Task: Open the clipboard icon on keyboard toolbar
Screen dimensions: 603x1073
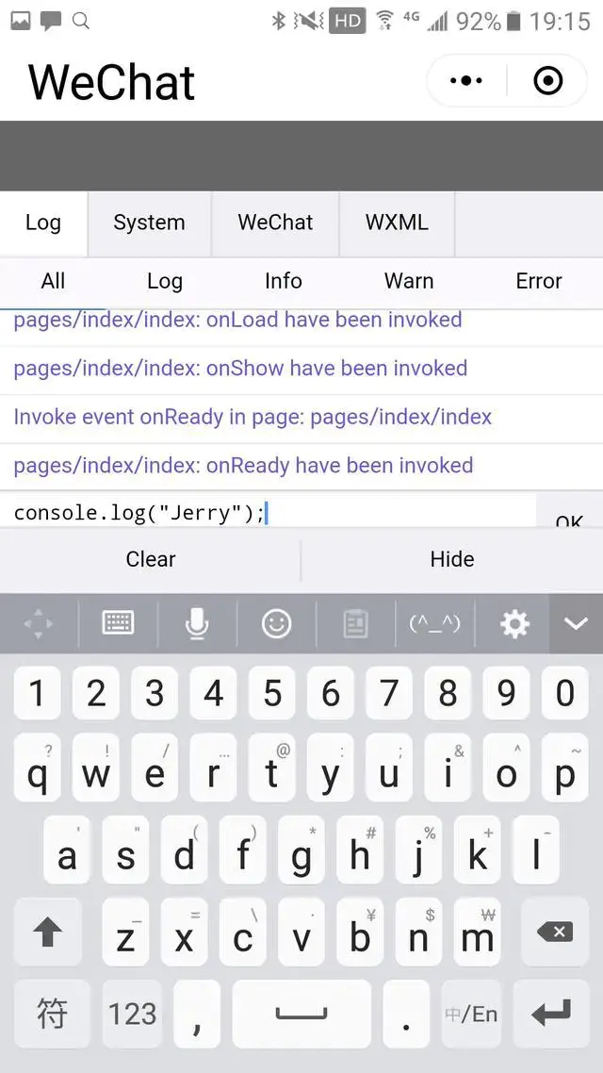Action: tap(355, 623)
